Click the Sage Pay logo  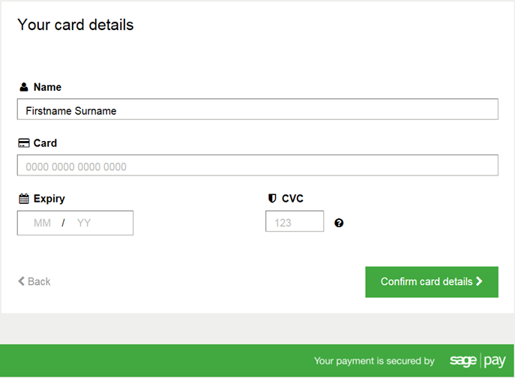[478, 361]
